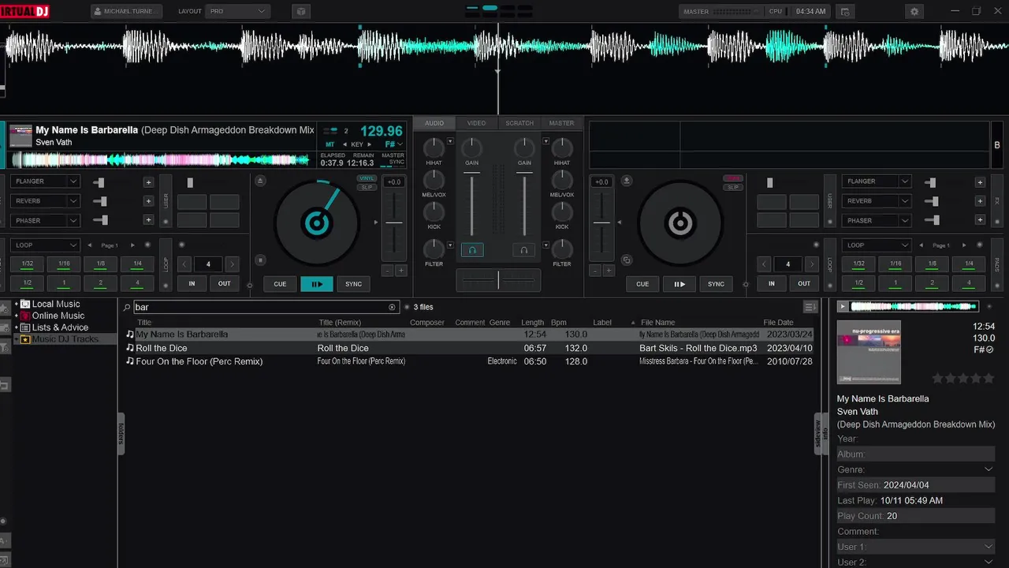Viewport: 1009px width, 568px height.
Task: Open browser list options icon
Action: [x=810, y=307]
